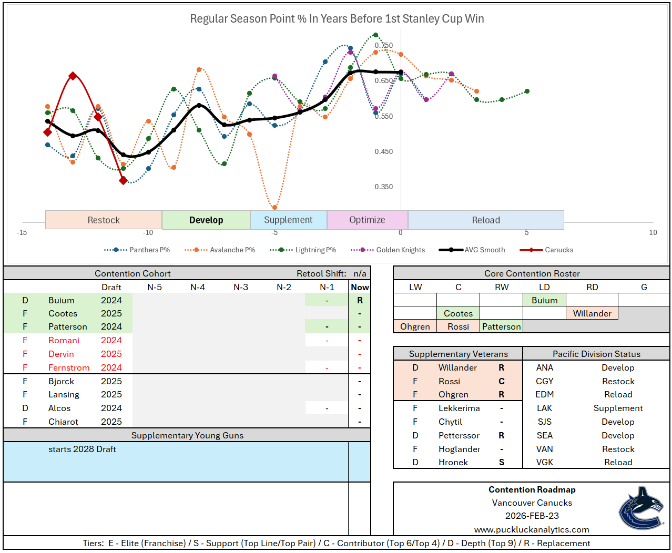
Task: Click the Avalanche P% legend marker
Action: point(196,250)
